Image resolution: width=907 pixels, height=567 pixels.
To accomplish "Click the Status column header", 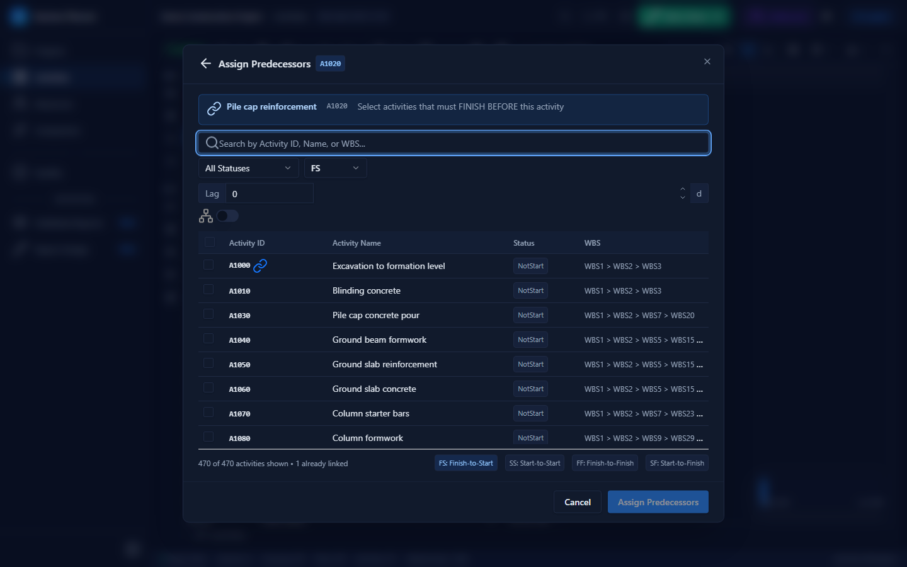I will tap(524, 243).
